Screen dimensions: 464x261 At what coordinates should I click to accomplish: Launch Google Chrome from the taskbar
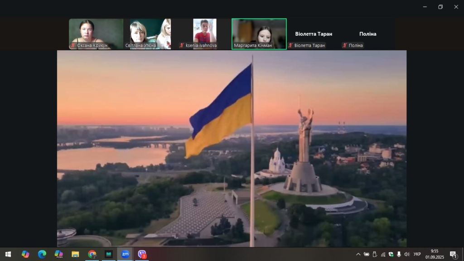coord(92,254)
